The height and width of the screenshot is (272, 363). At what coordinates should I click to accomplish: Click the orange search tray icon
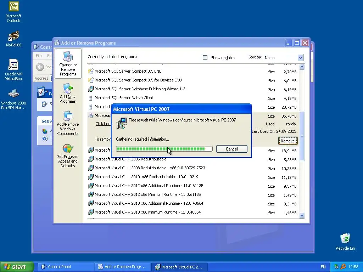click(343, 267)
